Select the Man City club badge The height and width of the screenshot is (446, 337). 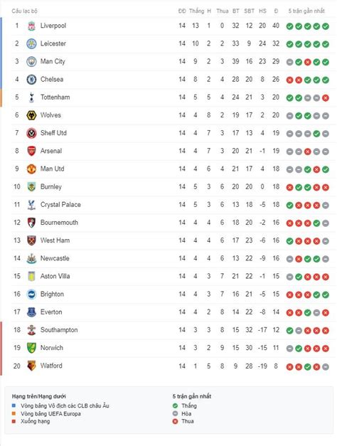tap(31, 62)
